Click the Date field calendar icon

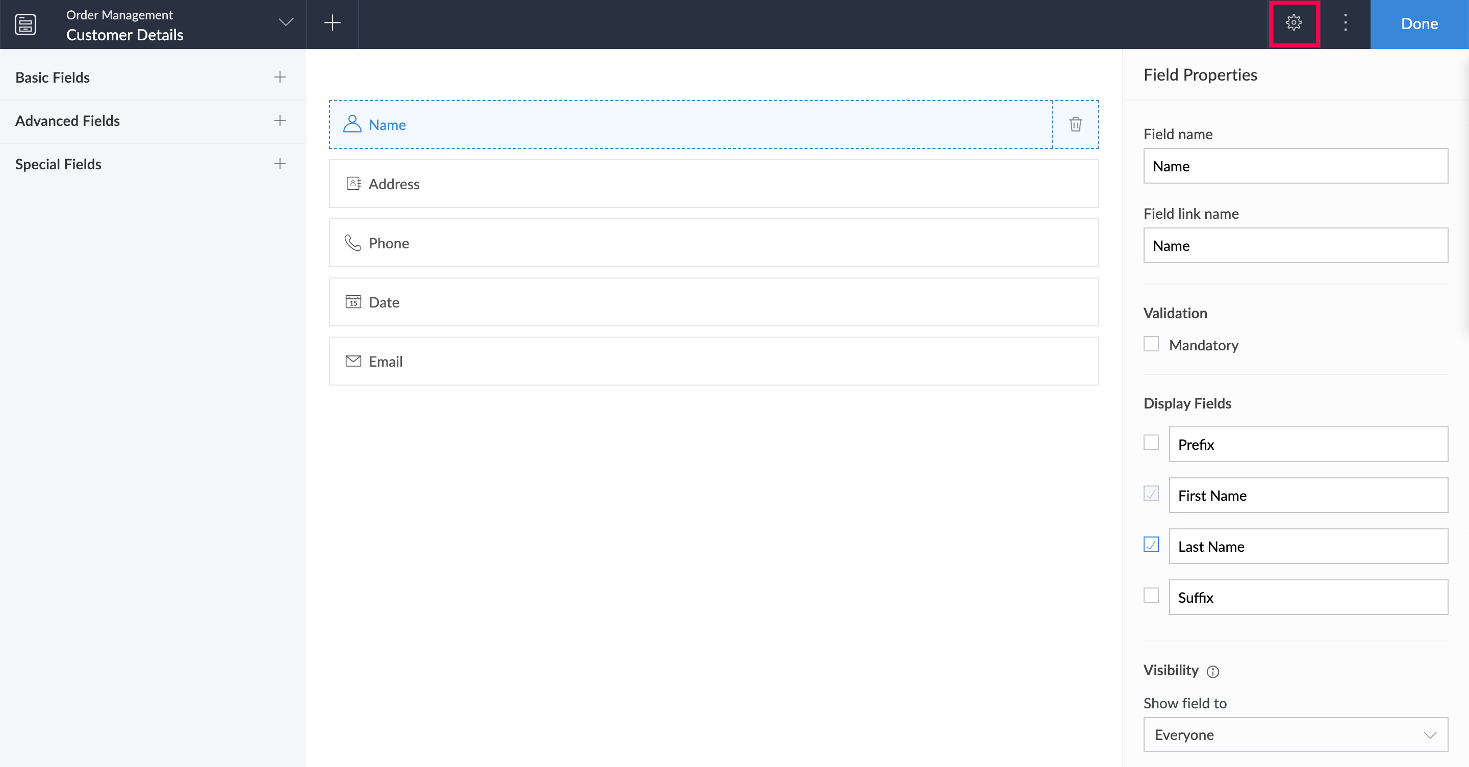[353, 302]
